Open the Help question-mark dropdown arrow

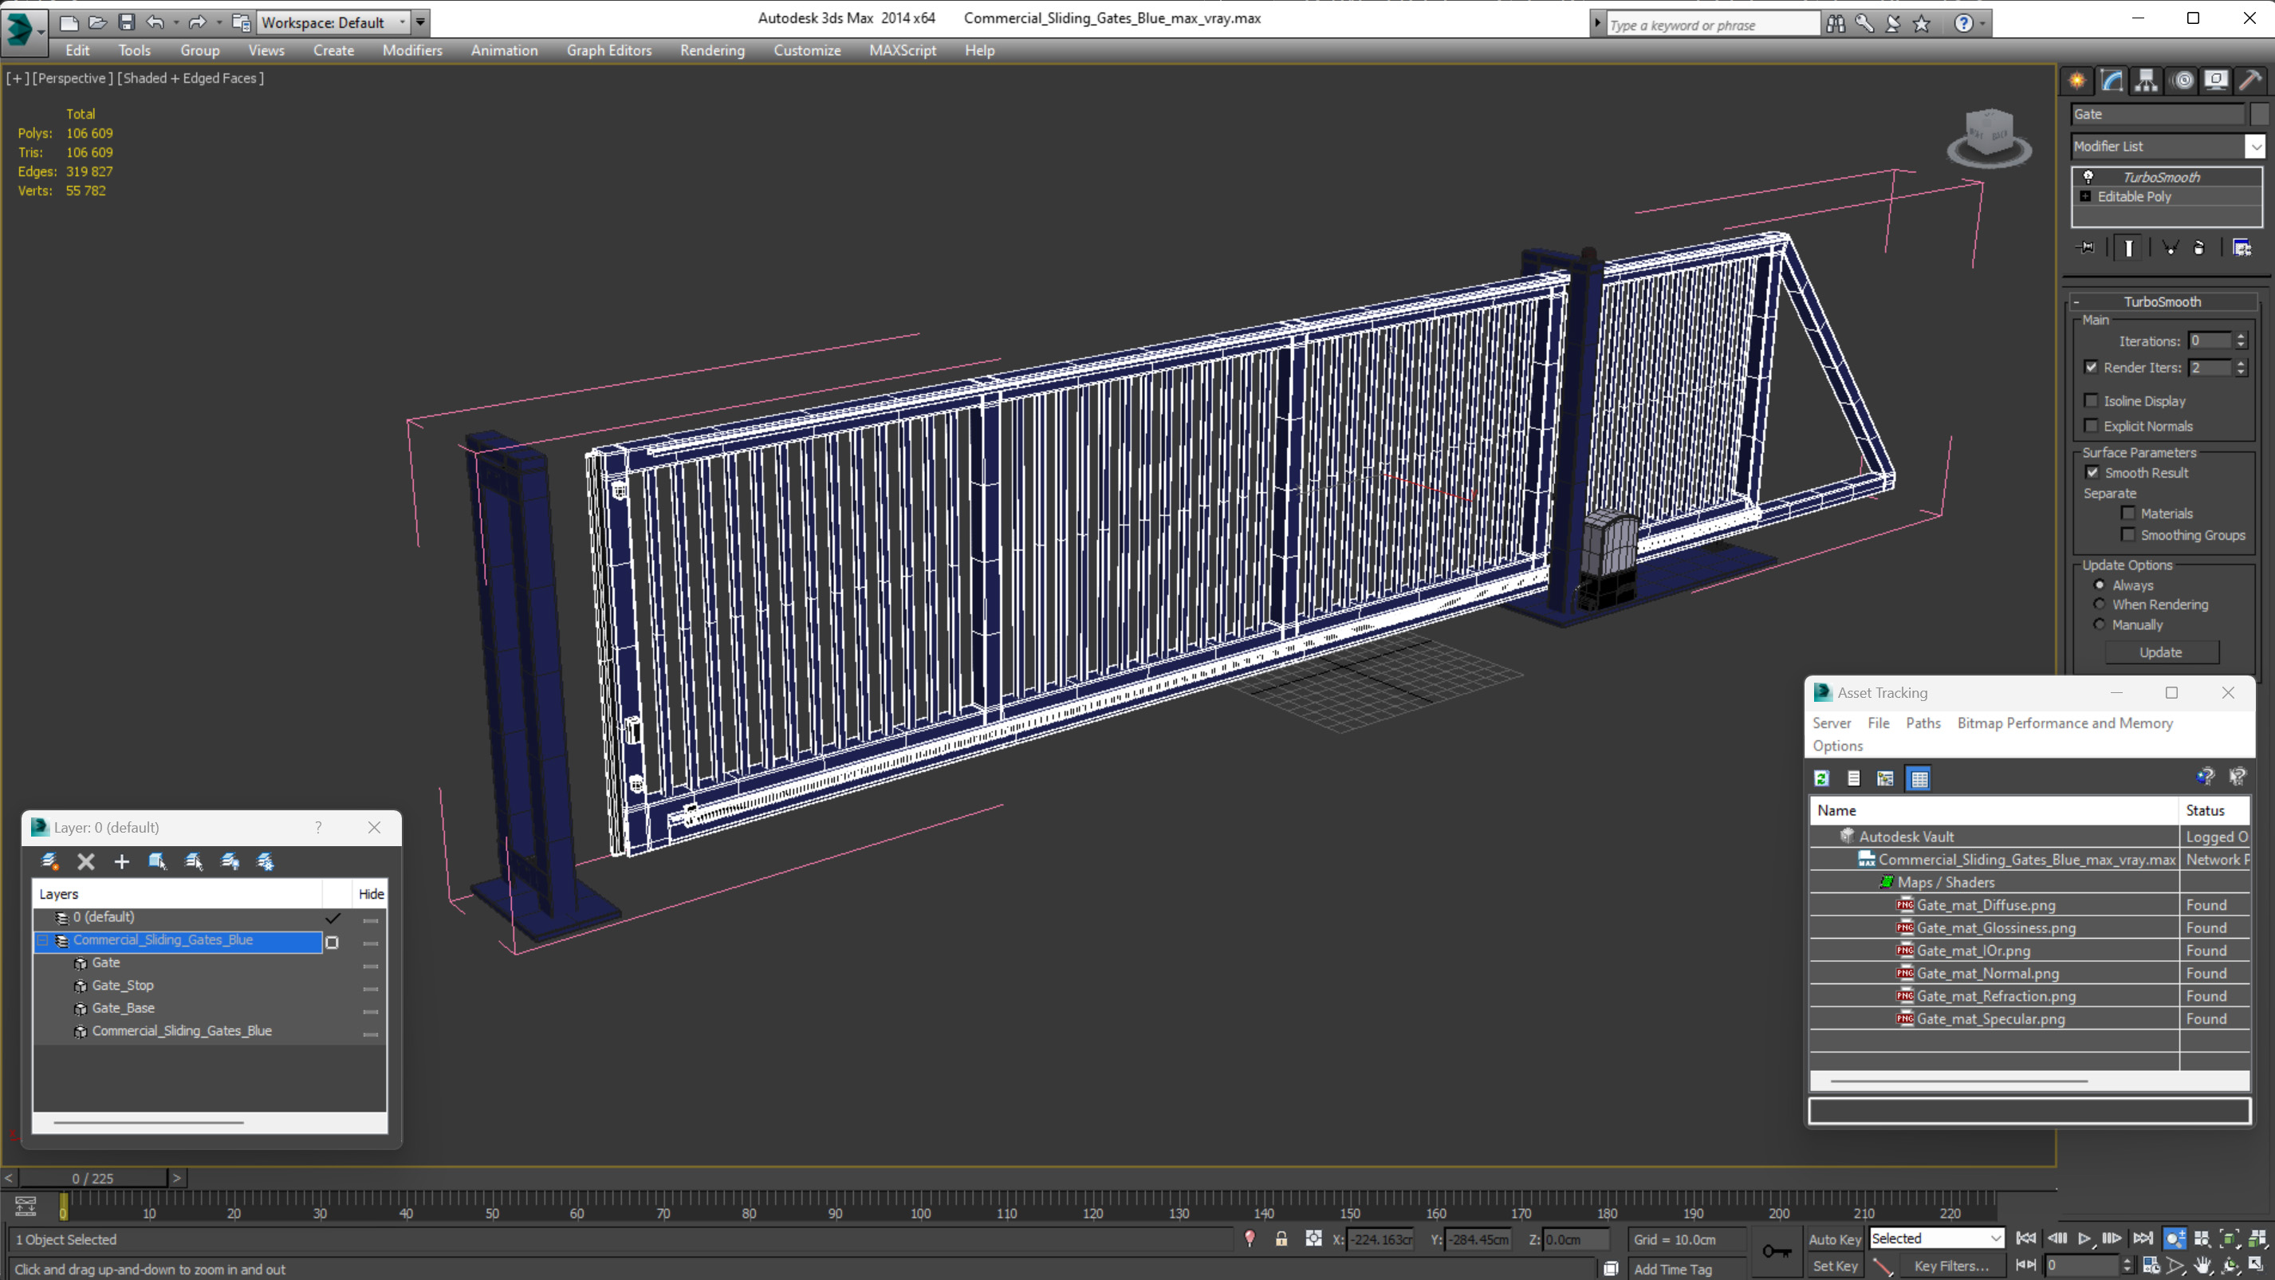[1984, 24]
